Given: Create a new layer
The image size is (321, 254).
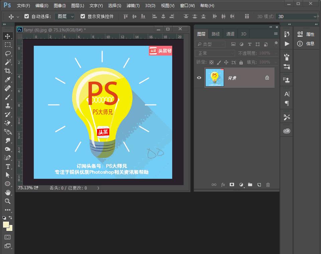Looking at the screenshot, I should click(259, 185).
